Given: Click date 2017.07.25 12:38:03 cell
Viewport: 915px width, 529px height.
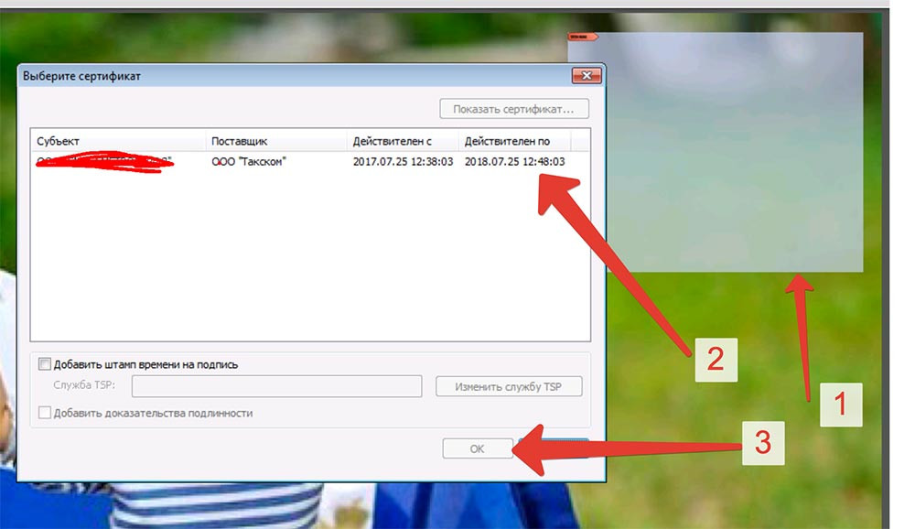Looking at the screenshot, I should [x=403, y=162].
